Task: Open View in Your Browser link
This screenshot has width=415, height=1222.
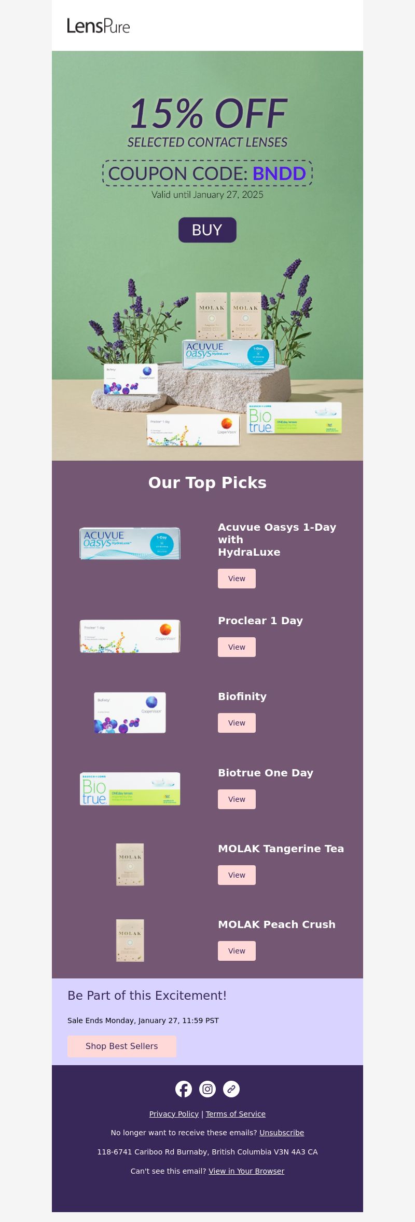Action: pyautogui.click(x=246, y=1171)
